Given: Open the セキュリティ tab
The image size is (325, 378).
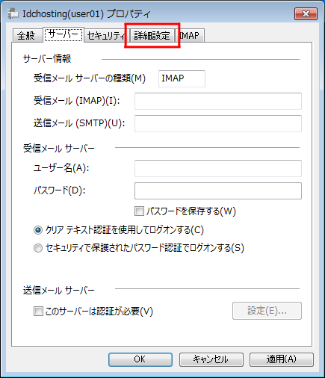Looking at the screenshot, I should (x=105, y=36).
